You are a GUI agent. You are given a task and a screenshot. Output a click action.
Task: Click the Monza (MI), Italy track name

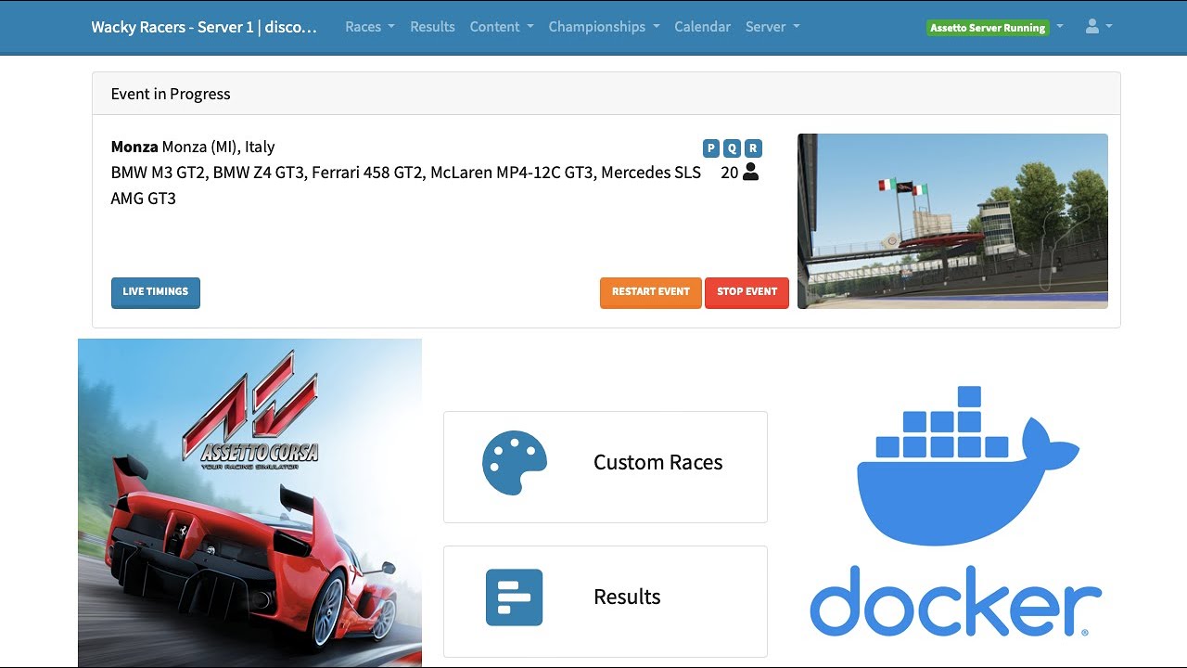(193, 147)
